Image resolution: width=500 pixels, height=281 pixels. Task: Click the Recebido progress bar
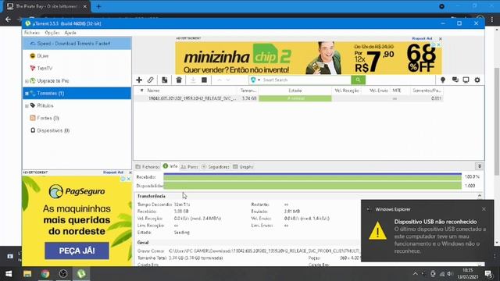click(x=312, y=177)
